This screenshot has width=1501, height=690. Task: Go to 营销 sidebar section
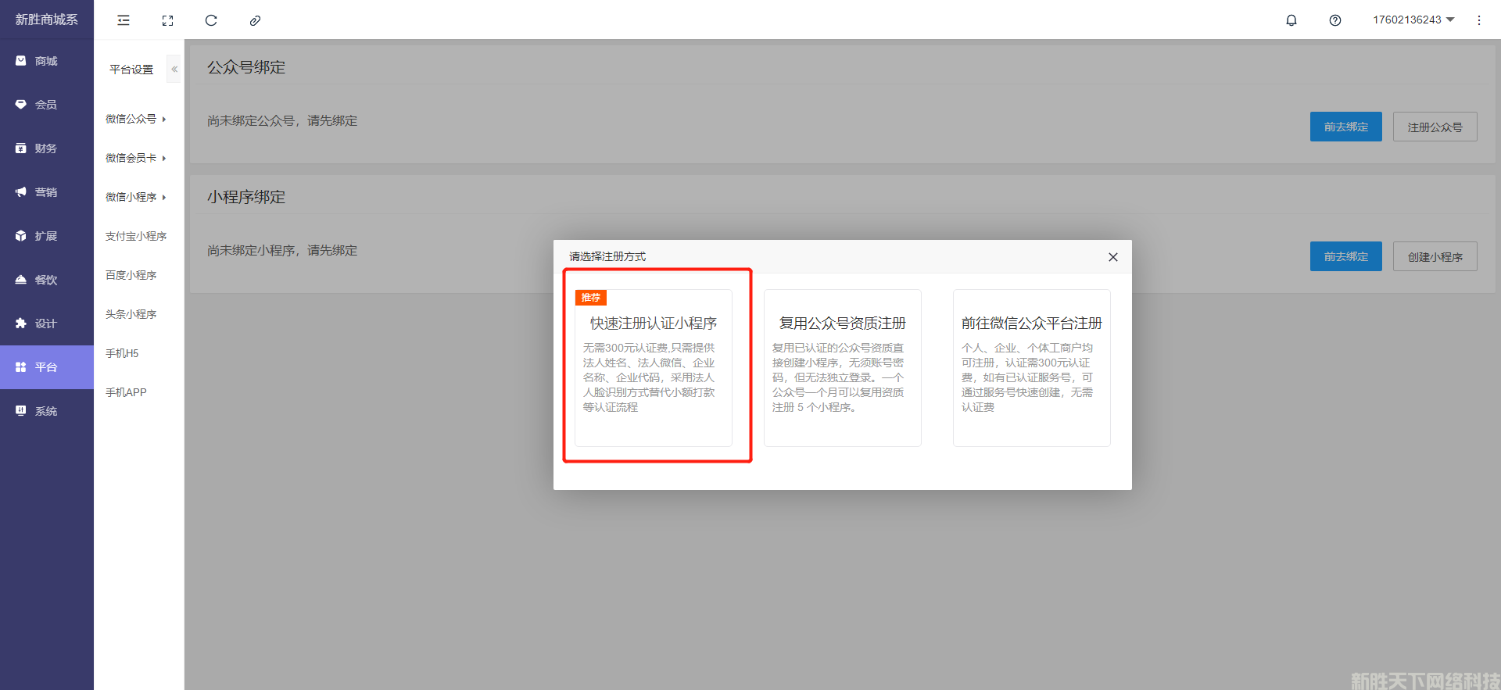(x=46, y=192)
